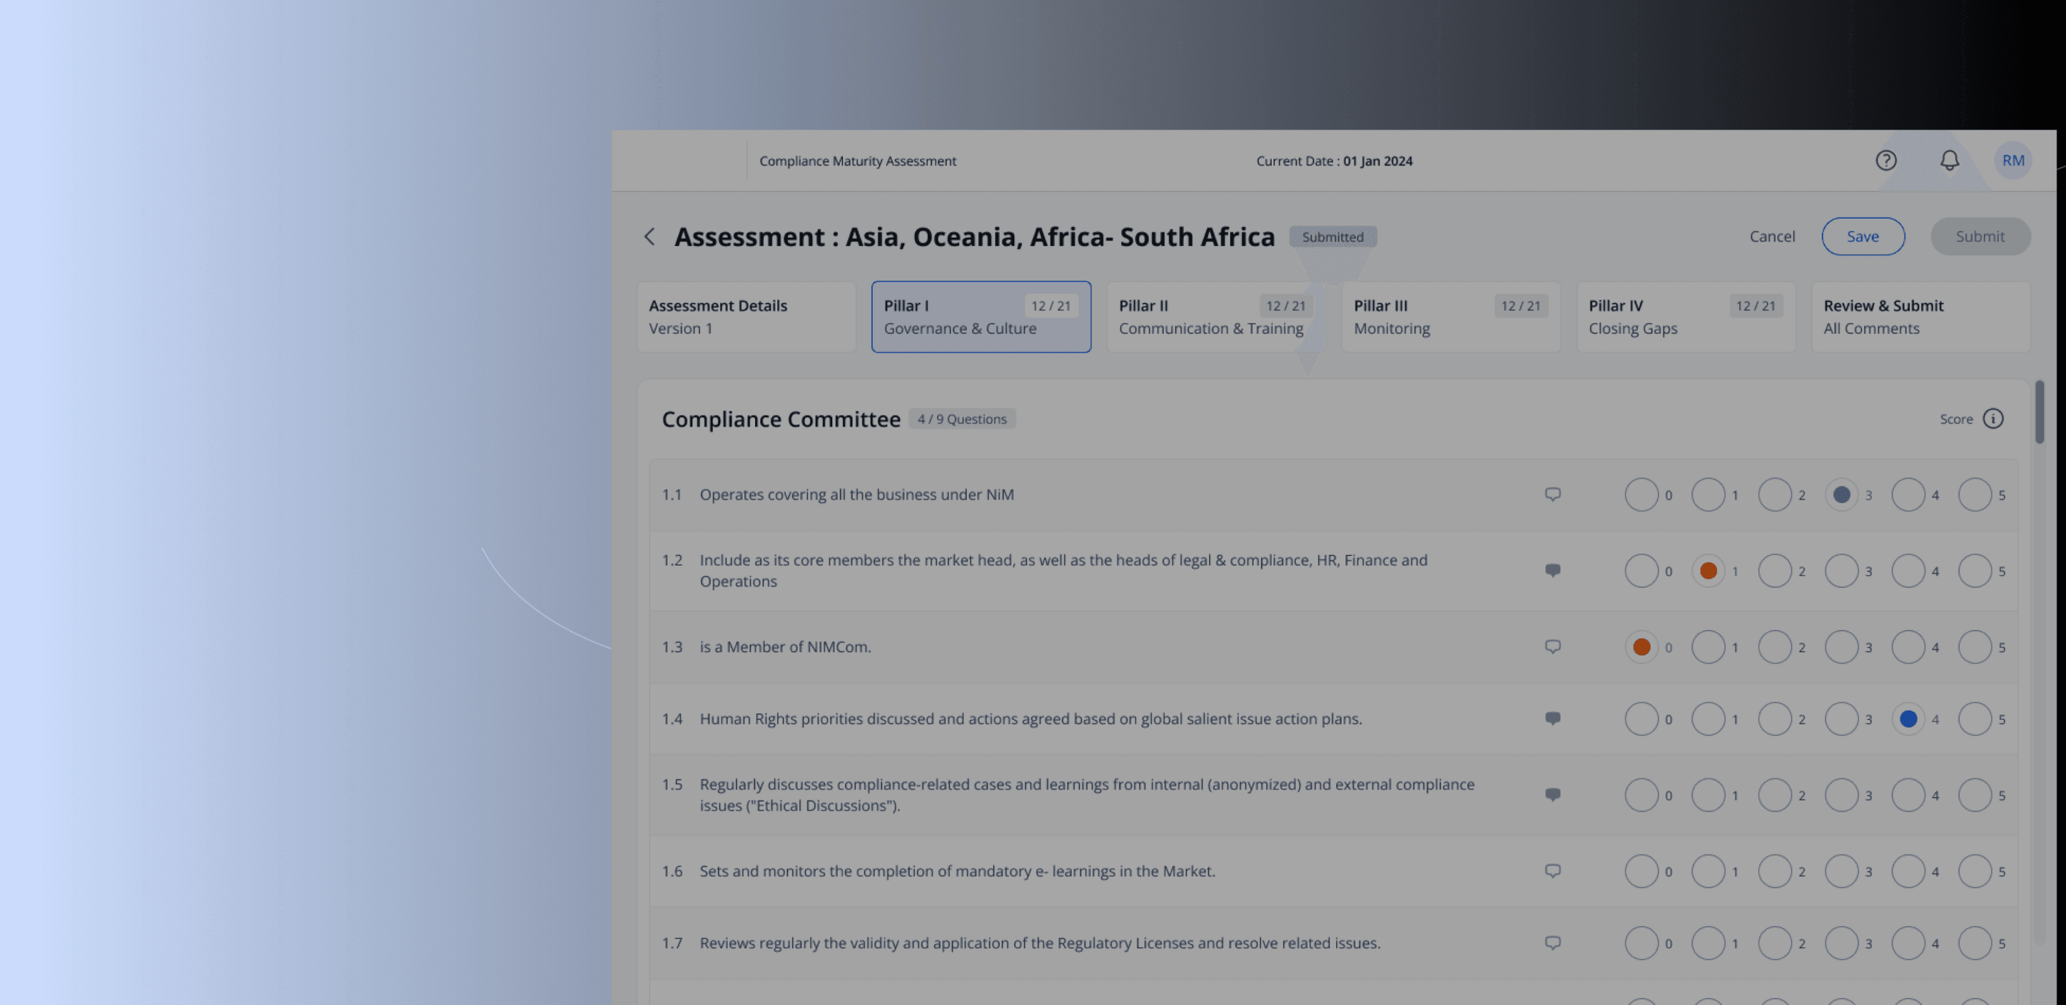Go to Review & Submit tab
This screenshot has height=1005, width=2066.
click(1920, 317)
